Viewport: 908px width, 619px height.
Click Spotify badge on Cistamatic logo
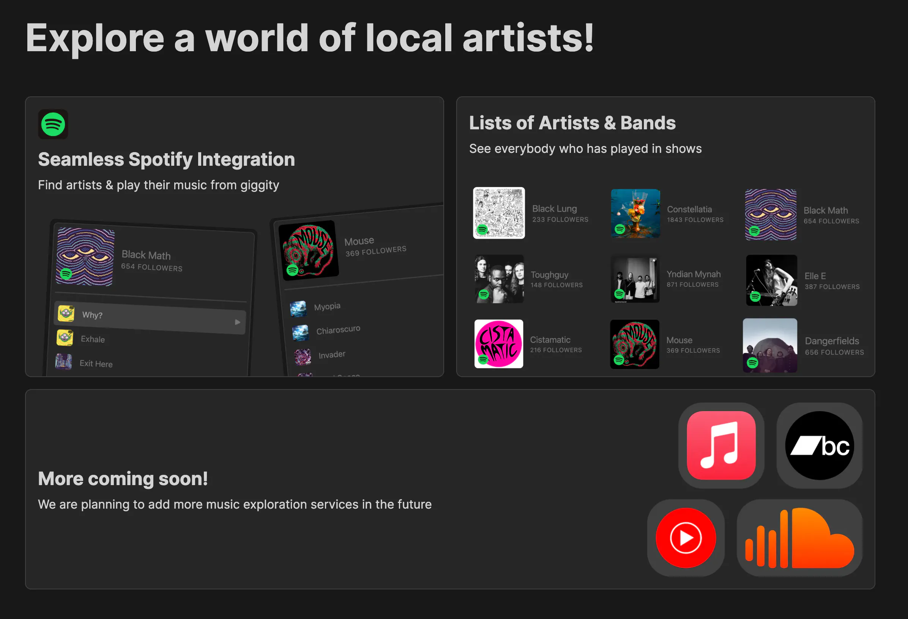tap(483, 359)
